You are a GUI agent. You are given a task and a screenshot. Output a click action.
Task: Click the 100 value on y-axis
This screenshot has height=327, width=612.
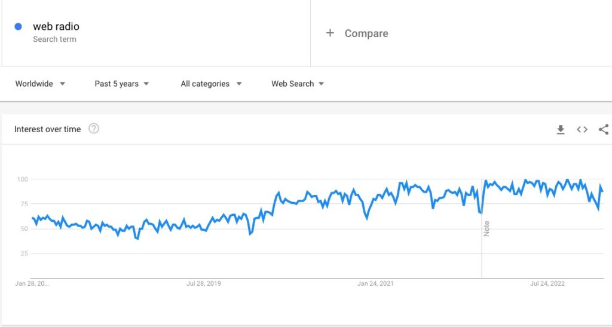[23, 179]
